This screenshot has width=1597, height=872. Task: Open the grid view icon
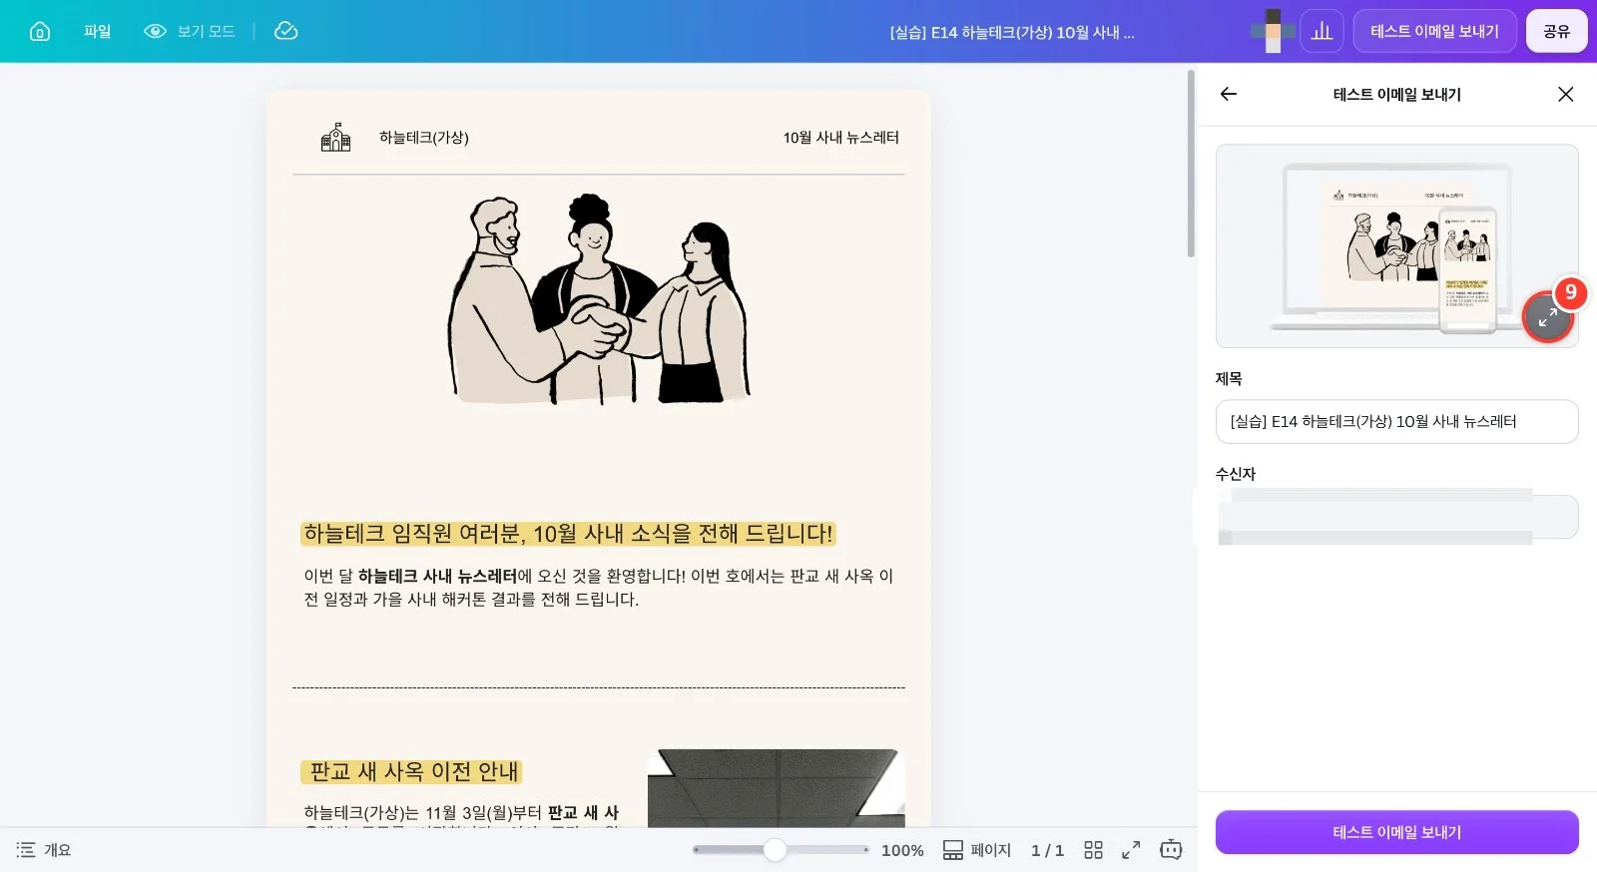pyautogui.click(x=1093, y=850)
